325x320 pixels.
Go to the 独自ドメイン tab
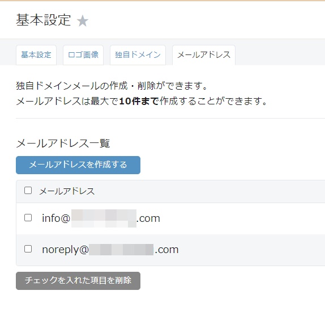pyautogui.click(x=138, y=55)
